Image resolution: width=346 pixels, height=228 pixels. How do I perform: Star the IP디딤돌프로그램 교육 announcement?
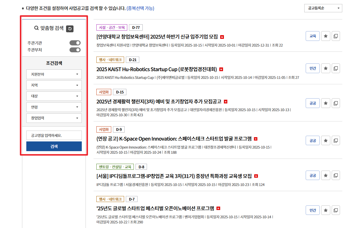[x=325, y=175]
